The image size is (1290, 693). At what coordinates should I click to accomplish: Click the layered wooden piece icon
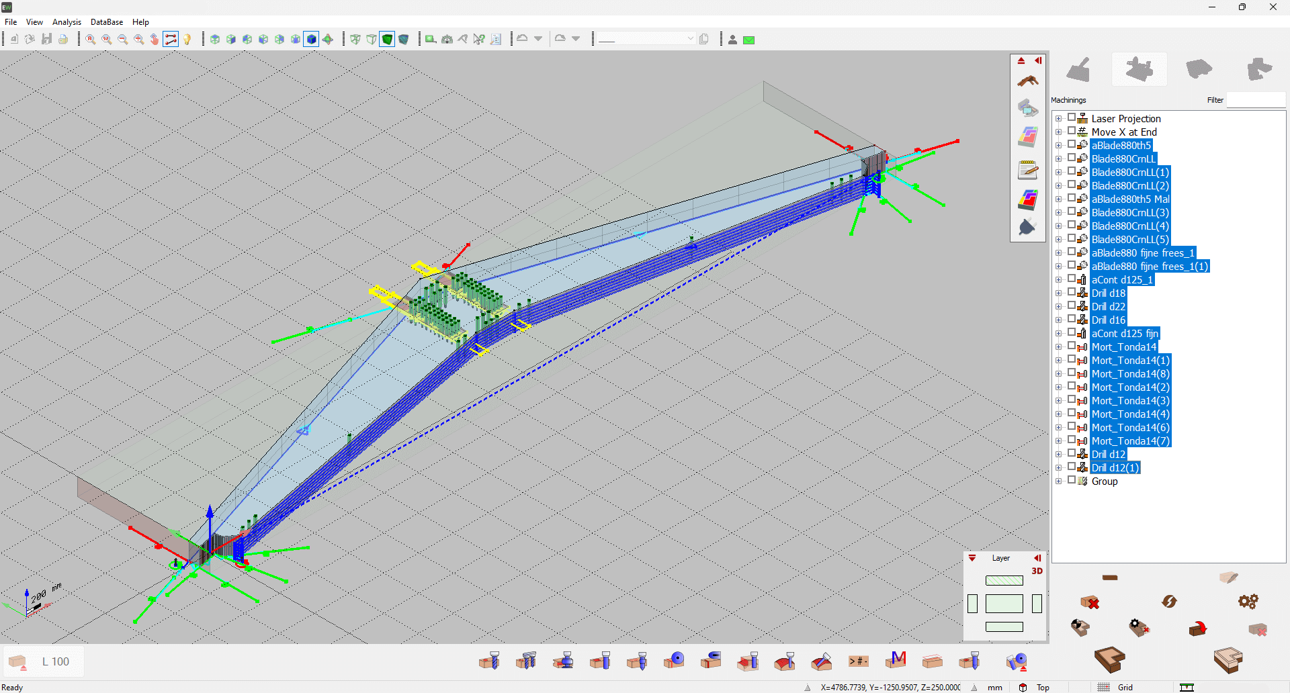[1228, 660]
